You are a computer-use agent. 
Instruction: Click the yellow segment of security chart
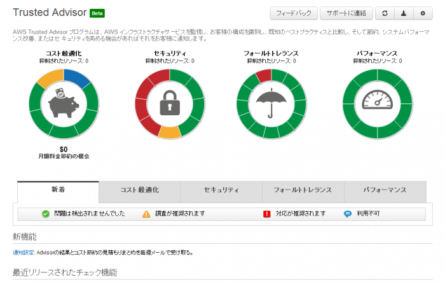coord(170,132)
